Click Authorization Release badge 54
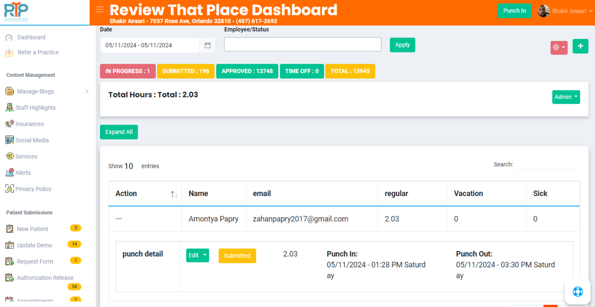The width and height of the screenshot is (595, 307). [x=74, y=287]
